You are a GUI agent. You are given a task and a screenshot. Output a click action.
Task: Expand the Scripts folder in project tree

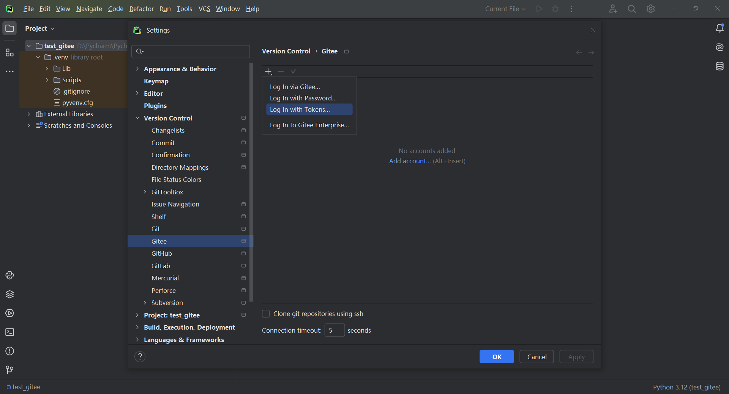coord(47,80)
